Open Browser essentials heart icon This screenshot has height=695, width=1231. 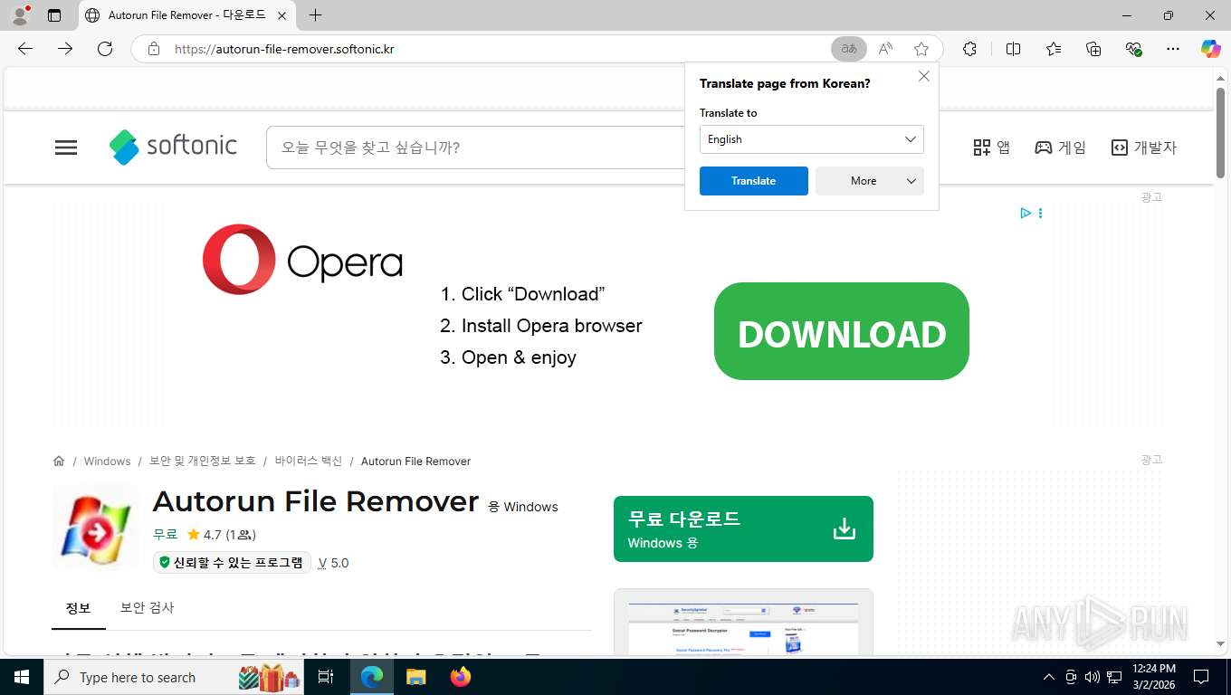1133,49
